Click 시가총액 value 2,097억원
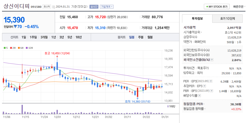The height and width of the screenshot is (123, 248). point(234,28)
